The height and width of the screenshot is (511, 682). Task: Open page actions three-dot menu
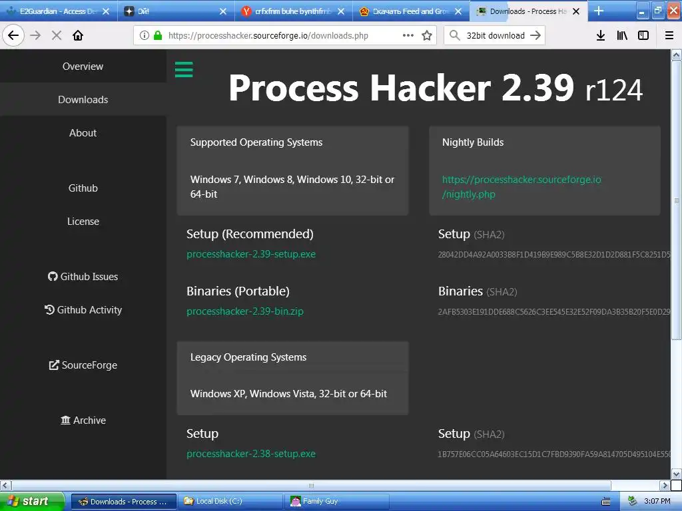pos(408,35)
